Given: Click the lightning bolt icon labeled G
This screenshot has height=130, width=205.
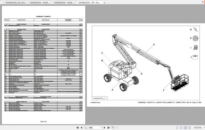Looking at the screenshot, I should (x=195, y=29).
